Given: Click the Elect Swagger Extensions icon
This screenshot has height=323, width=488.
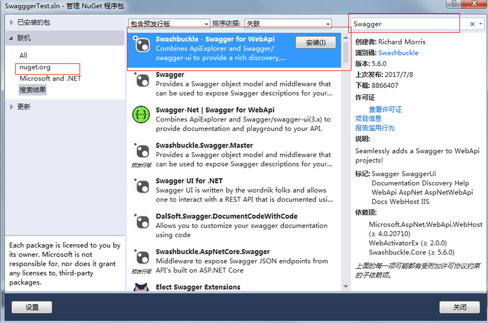Looking at the screenshot, I should (x=141, y=287).
